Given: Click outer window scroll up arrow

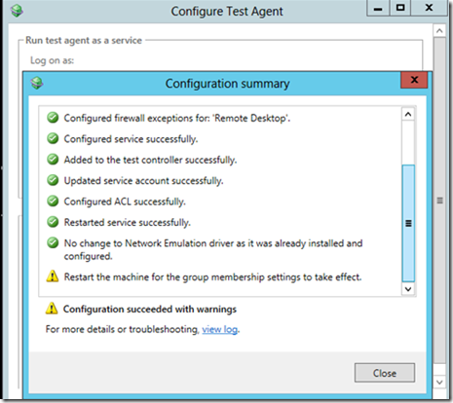Looking at the screenshot, I should (x=439, y=31).
